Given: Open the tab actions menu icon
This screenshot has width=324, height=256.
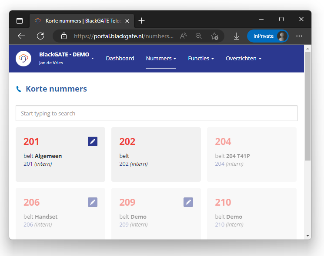Looking at the screenshot, I should click(20, 21).
